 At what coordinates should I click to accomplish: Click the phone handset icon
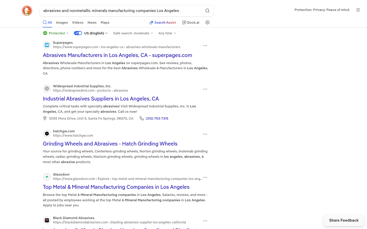pos(142,118)
